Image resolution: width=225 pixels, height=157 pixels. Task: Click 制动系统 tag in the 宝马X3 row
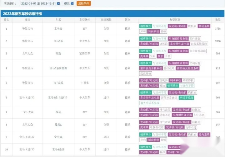click(x=204, y=26)
